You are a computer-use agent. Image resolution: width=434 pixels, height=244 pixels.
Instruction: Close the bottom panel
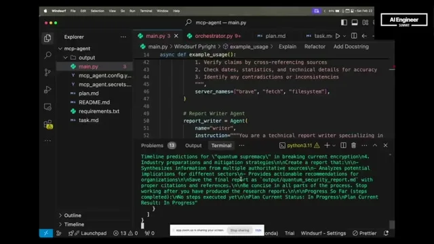pos(385,146)
